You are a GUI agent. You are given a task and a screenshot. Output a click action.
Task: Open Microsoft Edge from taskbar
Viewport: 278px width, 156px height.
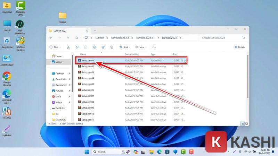[x=159, y=152]
